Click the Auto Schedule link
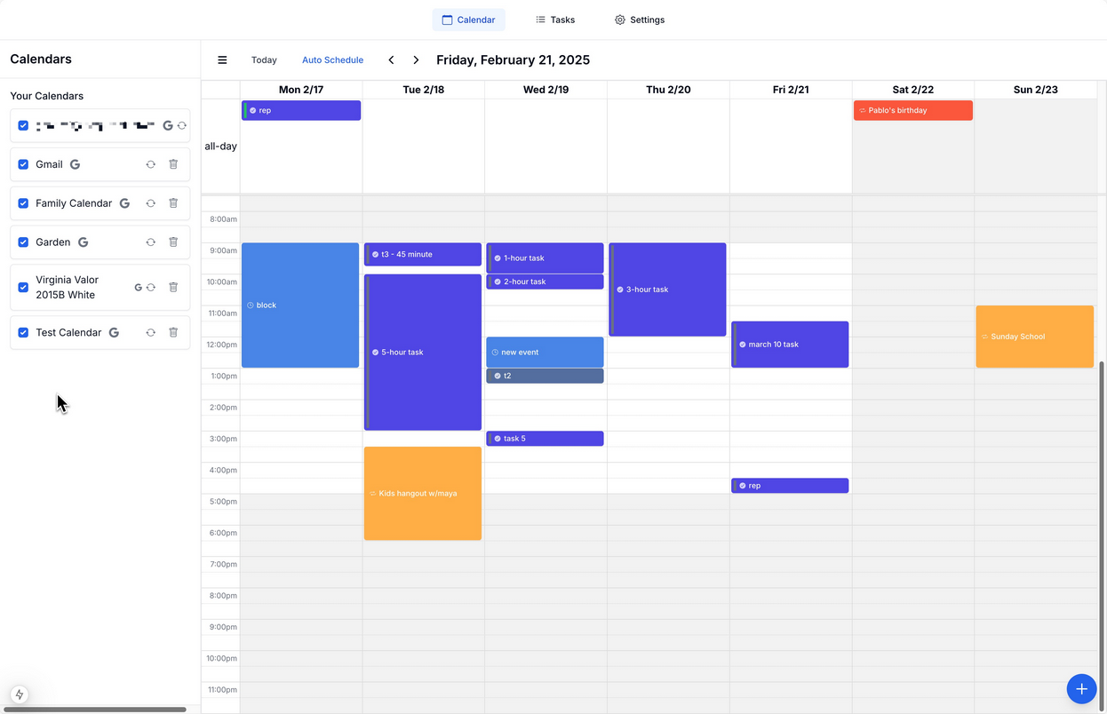Screen dimensions: 1107x714 tap(332, 60)
